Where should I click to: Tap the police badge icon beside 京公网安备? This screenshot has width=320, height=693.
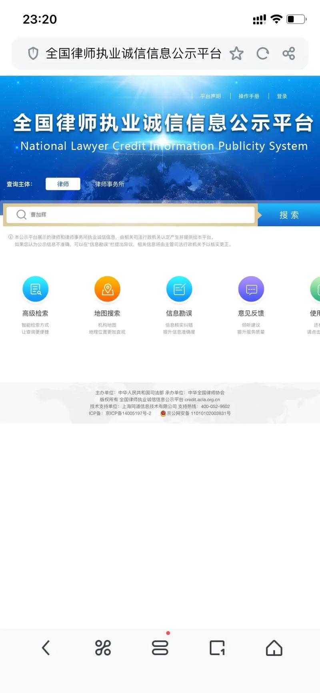click(163, 414)
